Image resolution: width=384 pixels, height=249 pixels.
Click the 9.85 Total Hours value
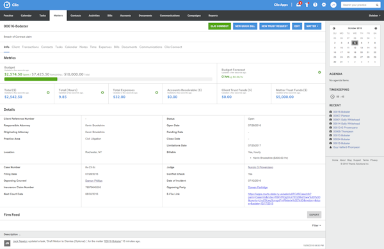[63, 97]
